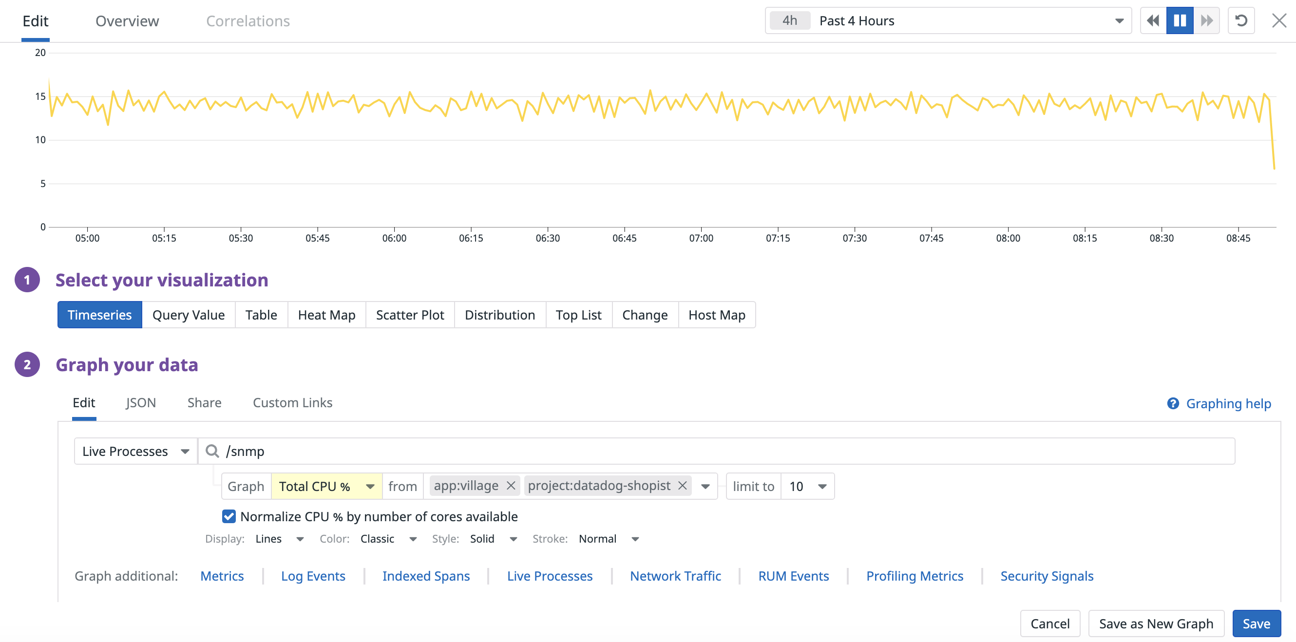This screenshot has width=1296, height=642.
Task: Click Save as New Graph button
Action: pos(1156,624)
